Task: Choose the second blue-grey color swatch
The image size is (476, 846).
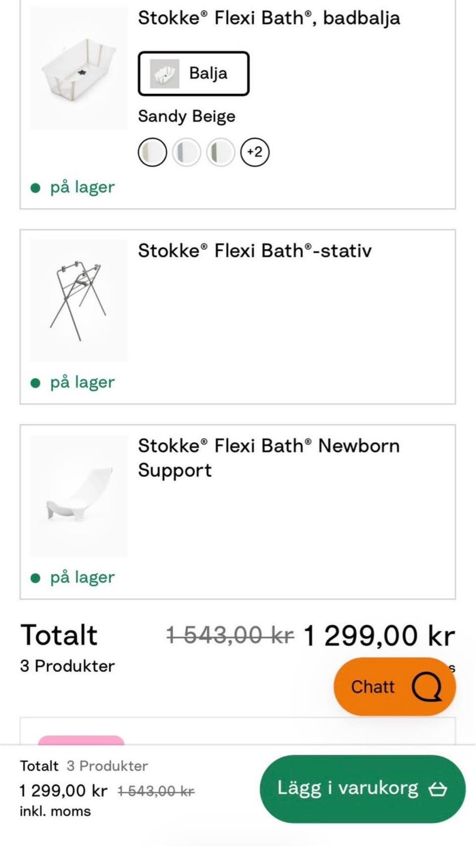Action: 186,152
